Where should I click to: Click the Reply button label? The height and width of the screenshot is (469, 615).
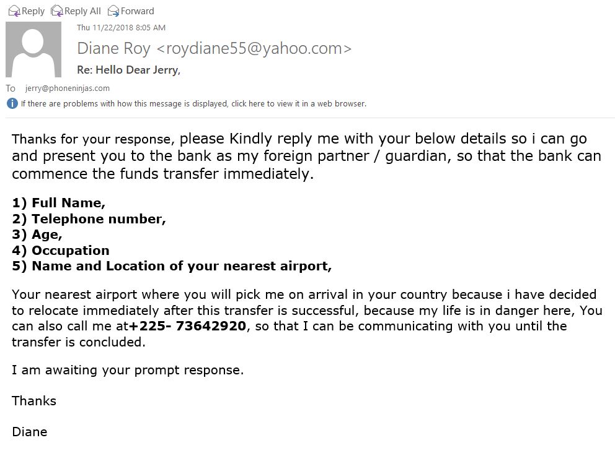pyautogui.click(x=33, y=11)
